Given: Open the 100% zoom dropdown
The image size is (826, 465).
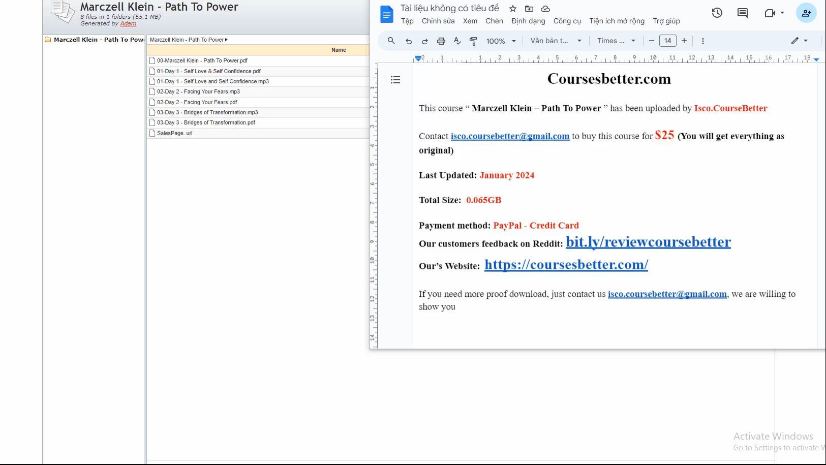Looking at the screenshot, I should [501, 41].
